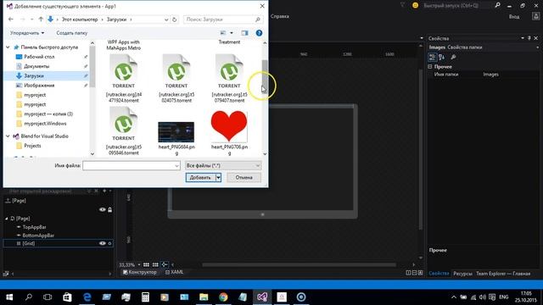Open Windows Store from taskbar
The height and width of the screenshot is (305, 543).
click(67, 297)
